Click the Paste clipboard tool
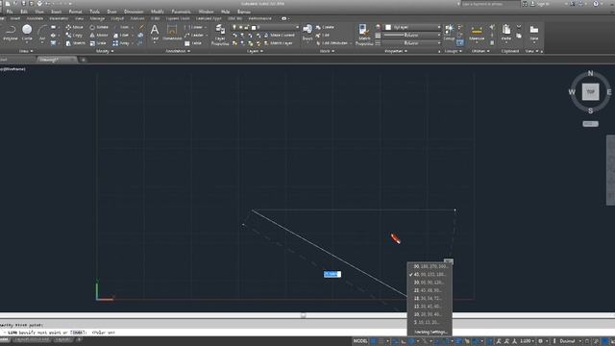Viewport: 615px width, 346px height. click(x=506, y=33)
